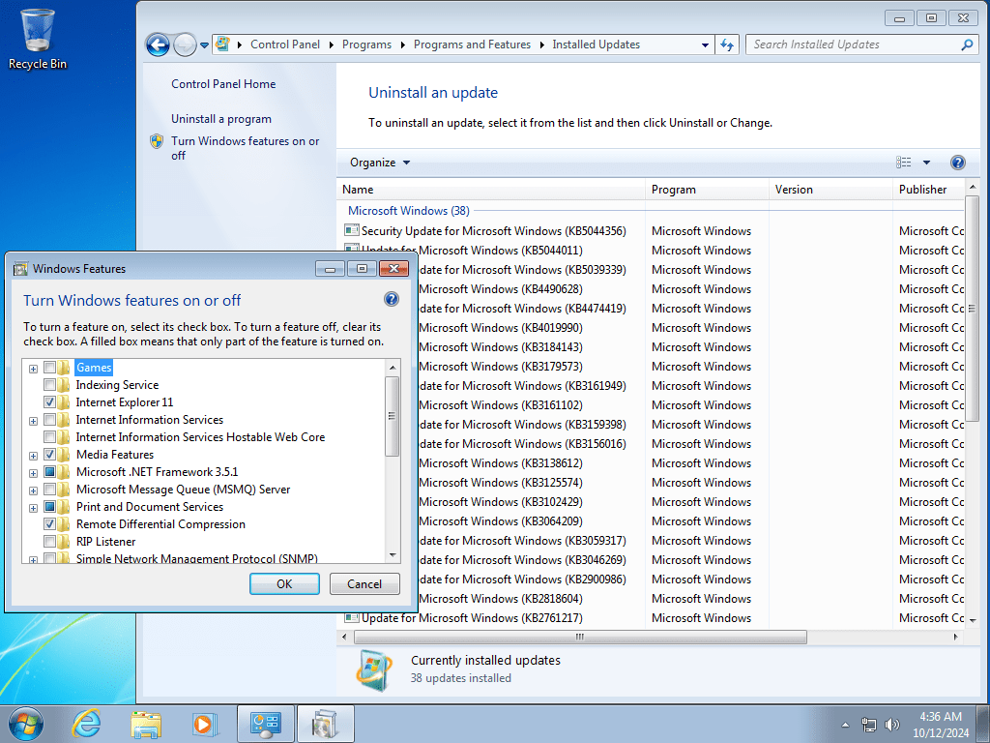Open the network tray icon
This screenshot has width=990, height=743.
[869, 725]
